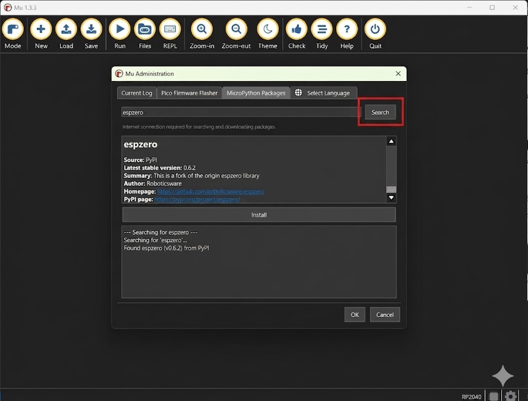
Task: Open the Mode selector
Action: tap(13, 34)
